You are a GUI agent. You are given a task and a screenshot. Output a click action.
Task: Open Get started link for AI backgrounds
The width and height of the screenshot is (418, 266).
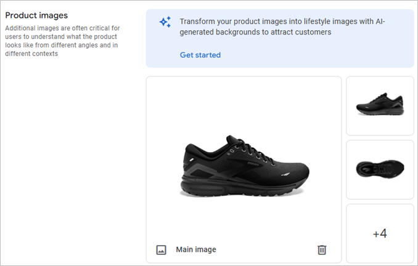[x=200, y=55]
